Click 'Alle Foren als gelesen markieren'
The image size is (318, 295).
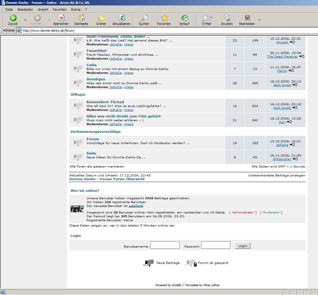click(x=97, y=167)
